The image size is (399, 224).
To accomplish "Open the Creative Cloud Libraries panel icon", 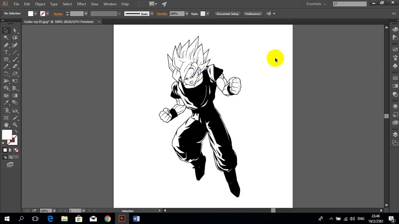I will click(395, 123).
